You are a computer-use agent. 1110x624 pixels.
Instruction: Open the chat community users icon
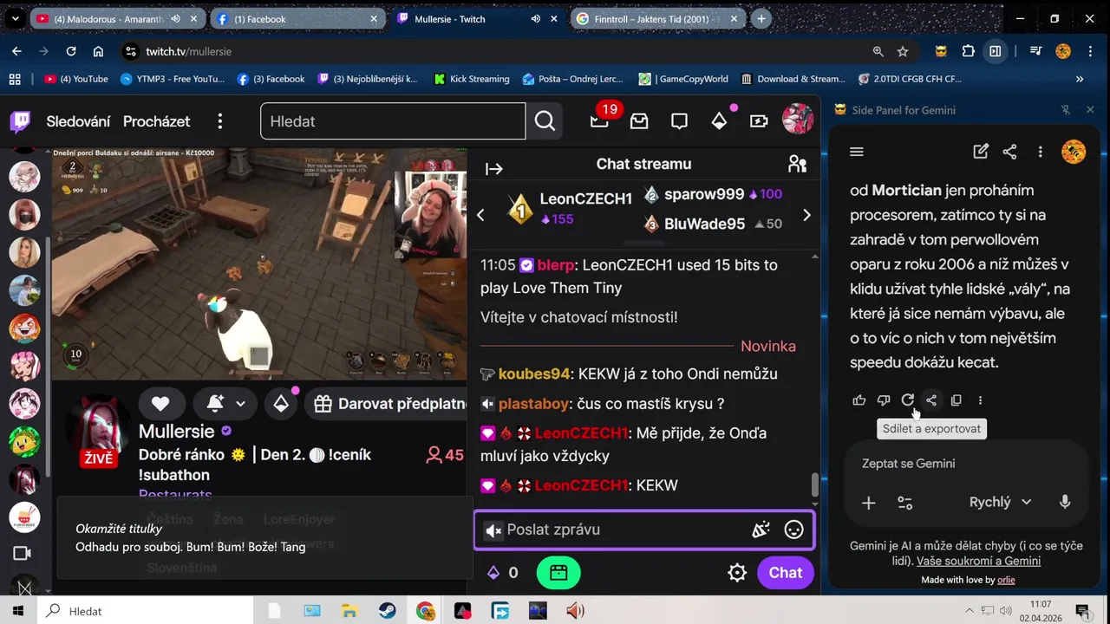pos(797,164)
